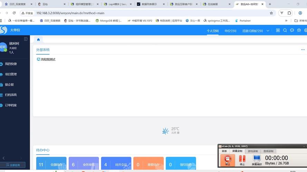Switch to 个人空间 tab
307x172 pixels.
pos(213,31)
